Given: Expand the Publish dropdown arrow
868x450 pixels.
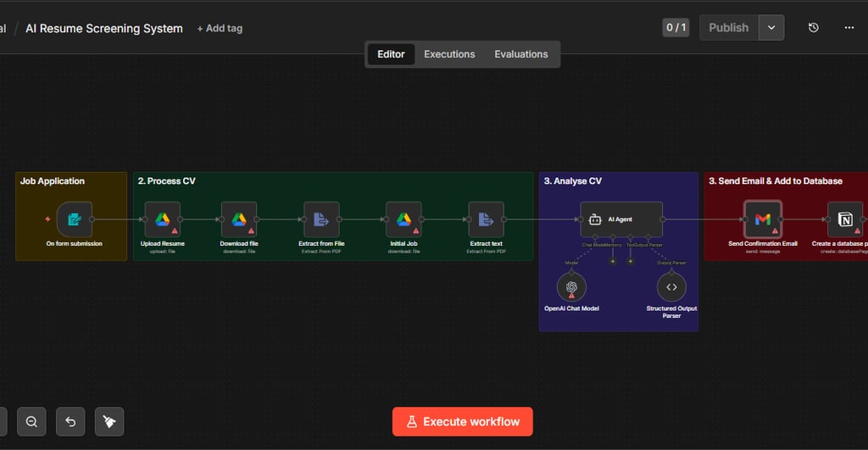Looking at the screenshot, I should [x=771, y=28].
